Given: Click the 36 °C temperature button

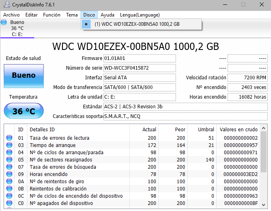Looking at the screenshot, I should 24,111.
